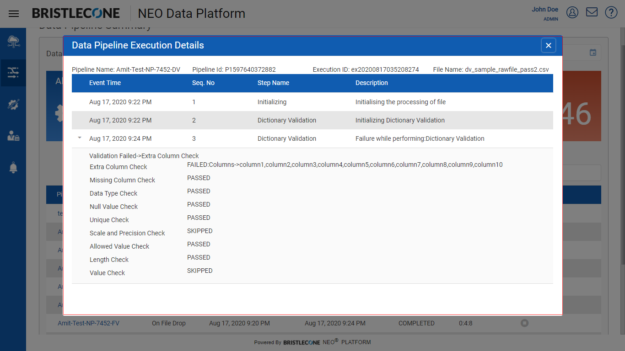The width and height of the screenshot is (625, 351).
Task: Click the Execution ID ex20200817035208274 text
Action: 366,69
